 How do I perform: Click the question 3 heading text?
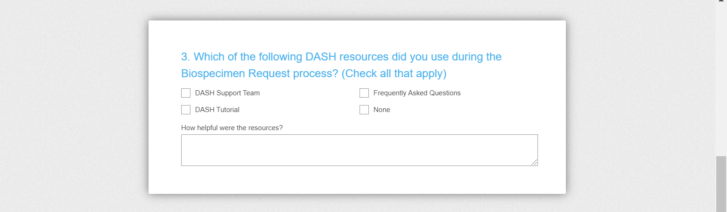[341, 57]
